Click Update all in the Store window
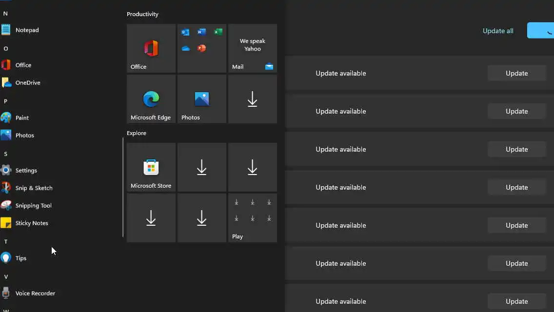The height and width of the screenshot is (312, 554). click(498, 31)
